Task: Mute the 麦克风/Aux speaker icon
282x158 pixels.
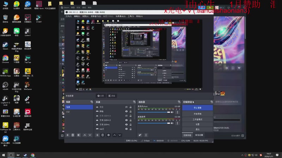Action: pyautogui.click(x=172, y=112)
